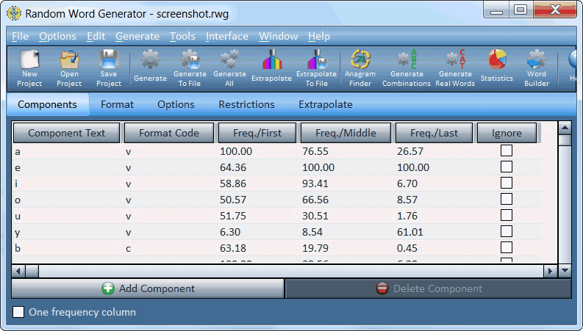Open the Tools menu
Image resolution: width=583 pixels, height=331 pixels.
pyautogui.click(x=182, y=37)
